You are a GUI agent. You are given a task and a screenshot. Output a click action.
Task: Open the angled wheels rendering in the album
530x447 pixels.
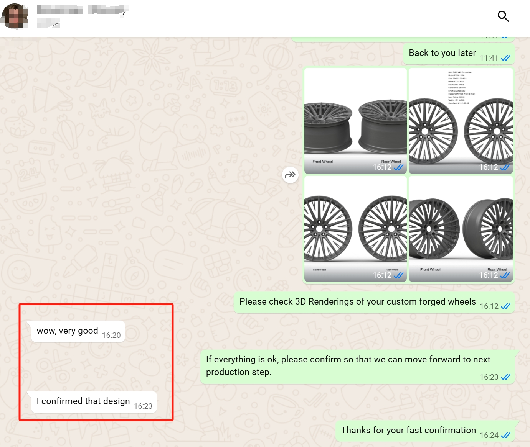(x=461, y=229)
